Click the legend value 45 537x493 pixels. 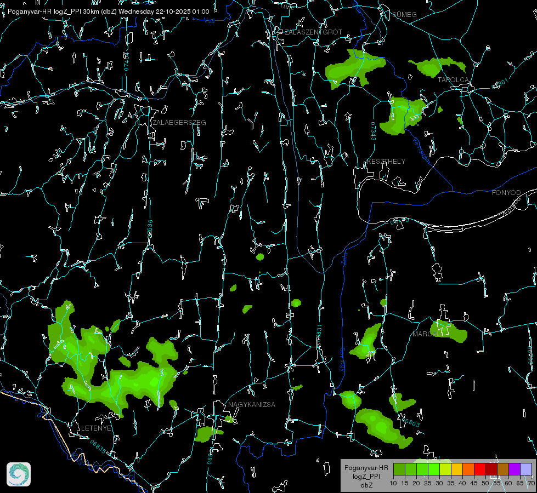tap(473, 484)
